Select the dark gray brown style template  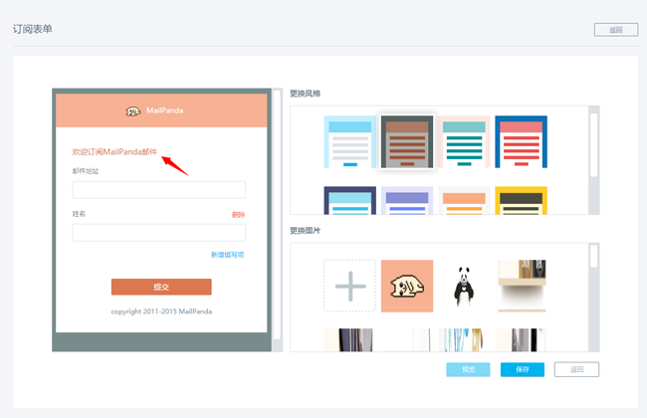(x=407, y=141)
